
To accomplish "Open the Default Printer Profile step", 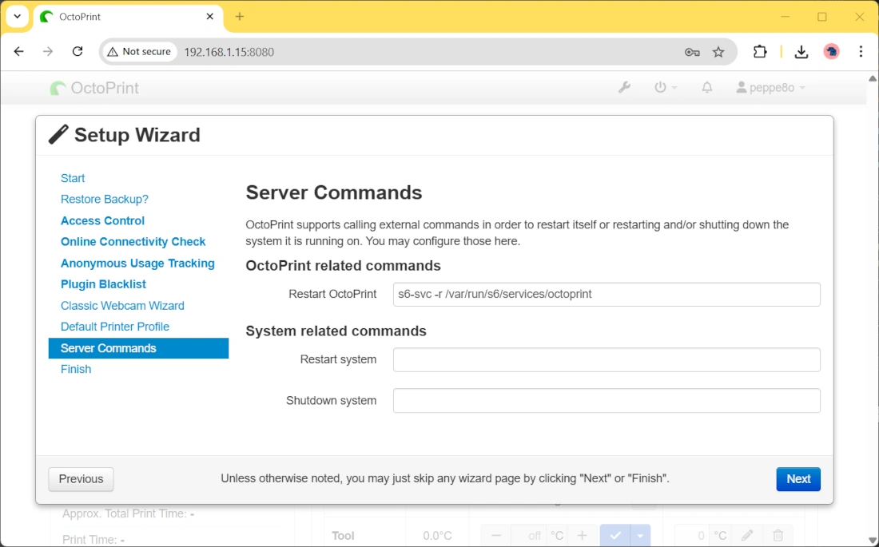I will point(115,326).
